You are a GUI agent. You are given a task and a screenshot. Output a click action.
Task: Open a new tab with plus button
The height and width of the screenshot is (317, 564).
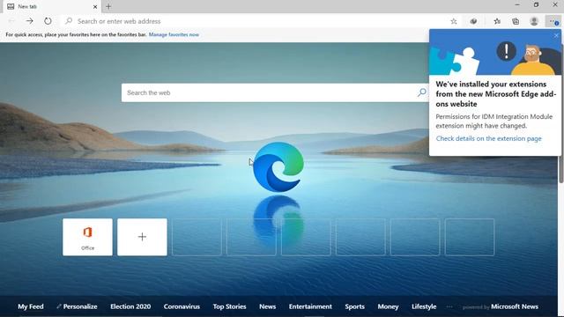coord(108,6)
